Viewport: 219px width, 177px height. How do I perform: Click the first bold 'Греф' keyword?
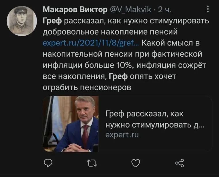click(x=52, y=21)
